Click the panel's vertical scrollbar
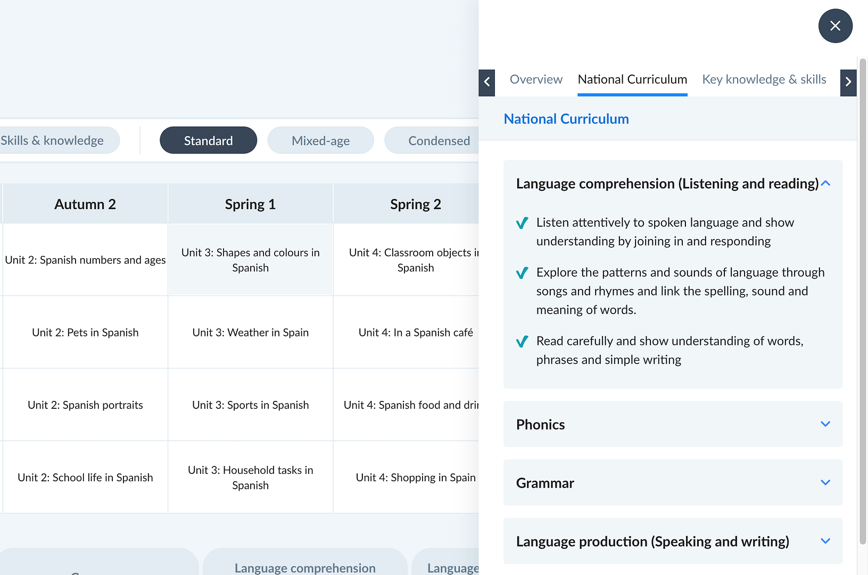Viewport: 868px width, 575px height. 863,298
